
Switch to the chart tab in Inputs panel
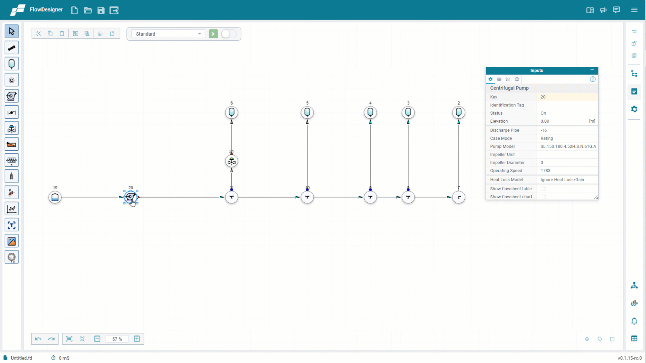coord(508,79)
